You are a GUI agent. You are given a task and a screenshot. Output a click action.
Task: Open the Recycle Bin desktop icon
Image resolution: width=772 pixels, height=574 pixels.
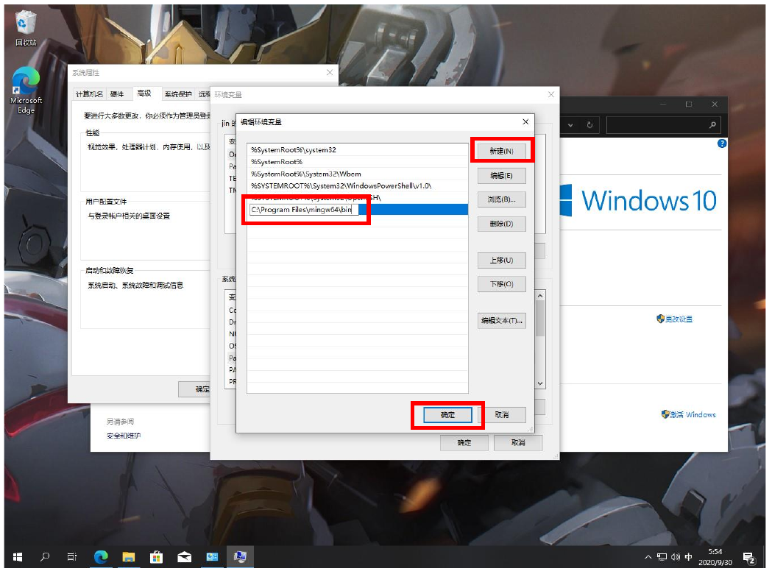(26, 28)
